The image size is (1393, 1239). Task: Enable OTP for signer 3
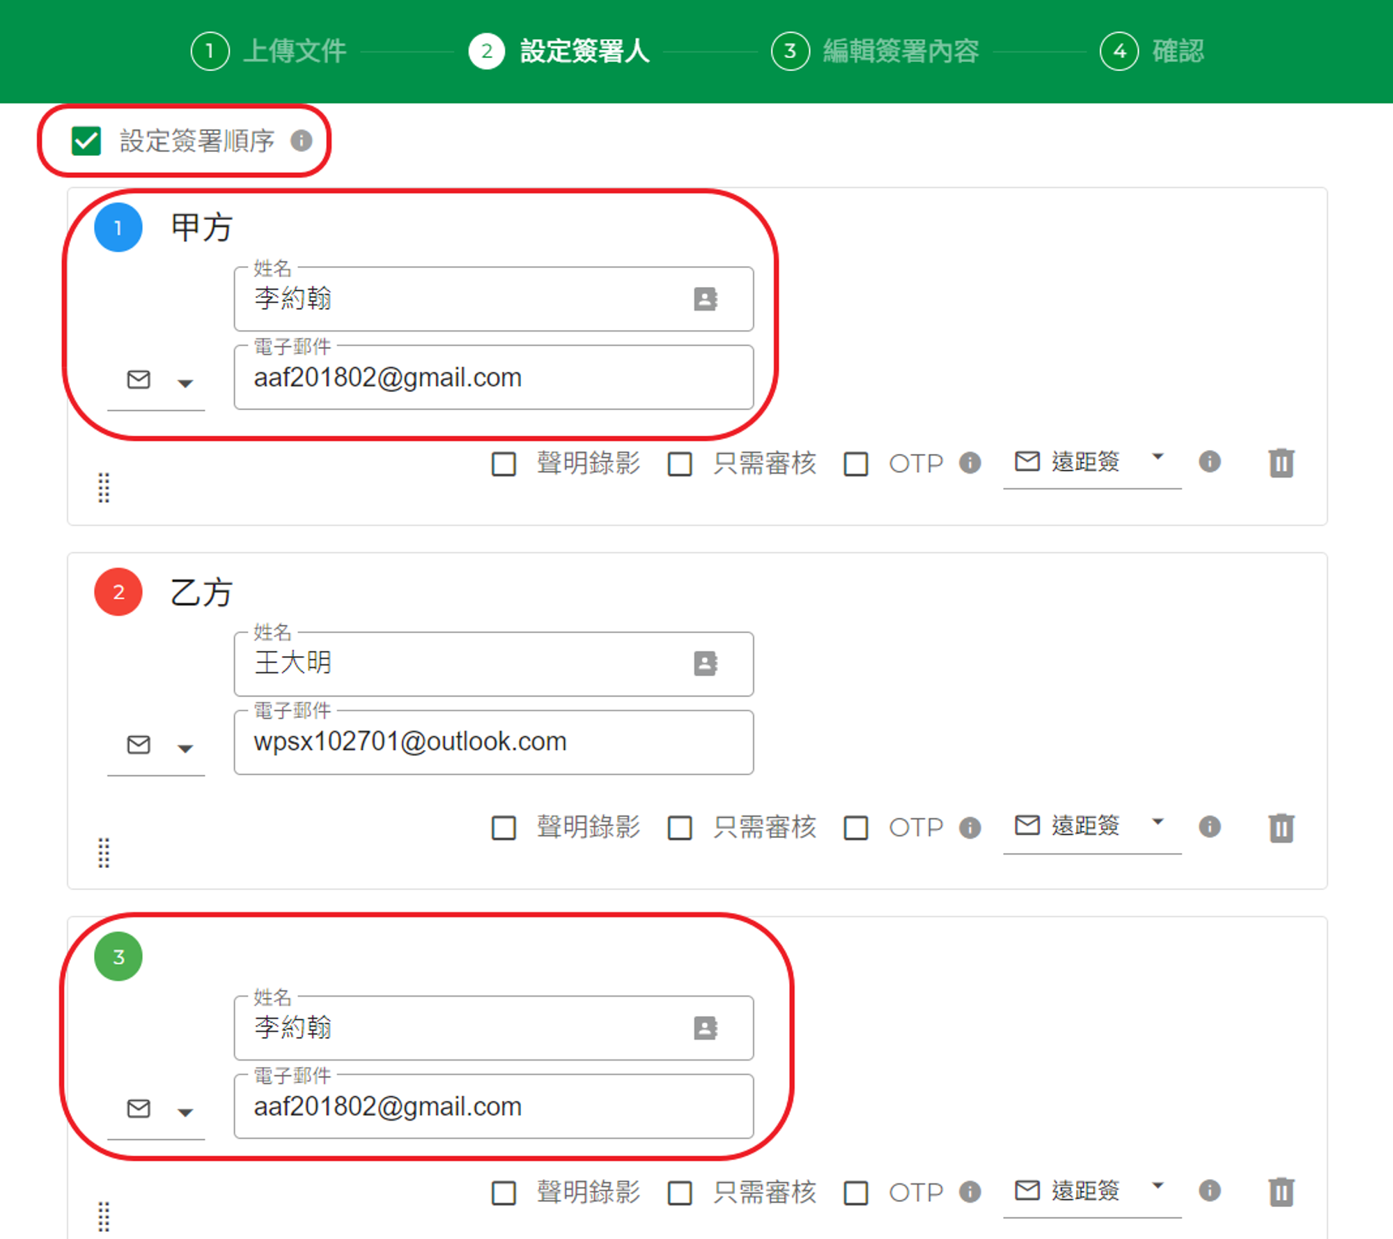pos(856,1192)
